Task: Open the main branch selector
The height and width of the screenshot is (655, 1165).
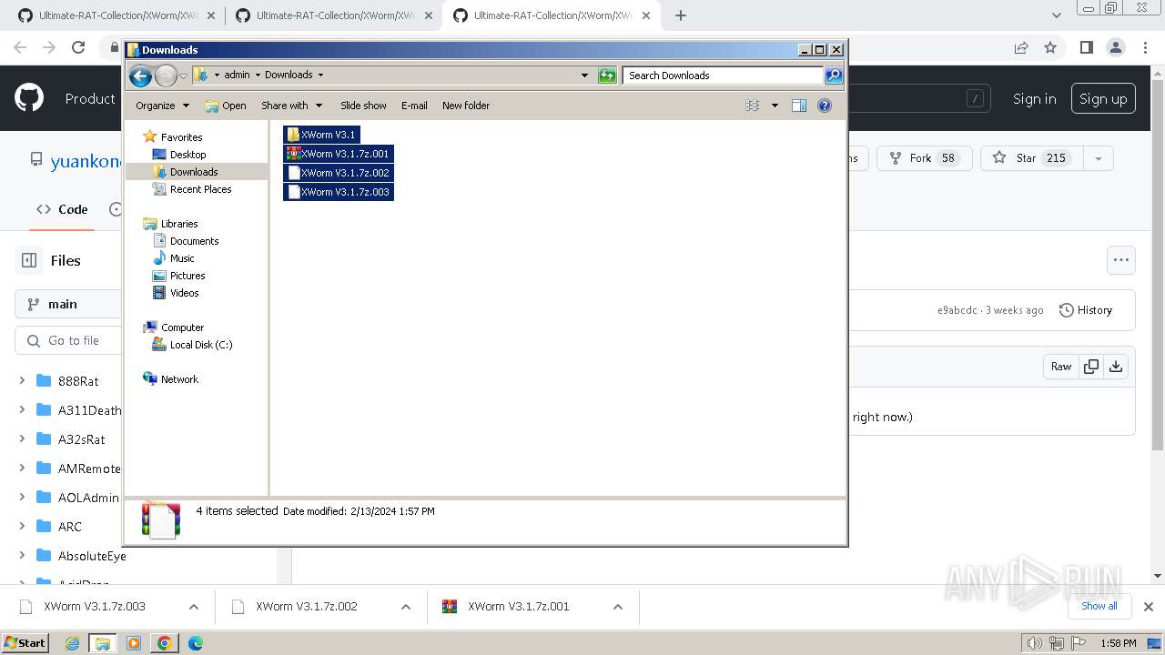Action: (68, 304)
